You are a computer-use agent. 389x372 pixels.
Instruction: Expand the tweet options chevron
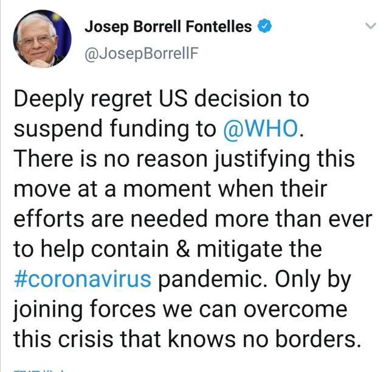pos(370,27)
